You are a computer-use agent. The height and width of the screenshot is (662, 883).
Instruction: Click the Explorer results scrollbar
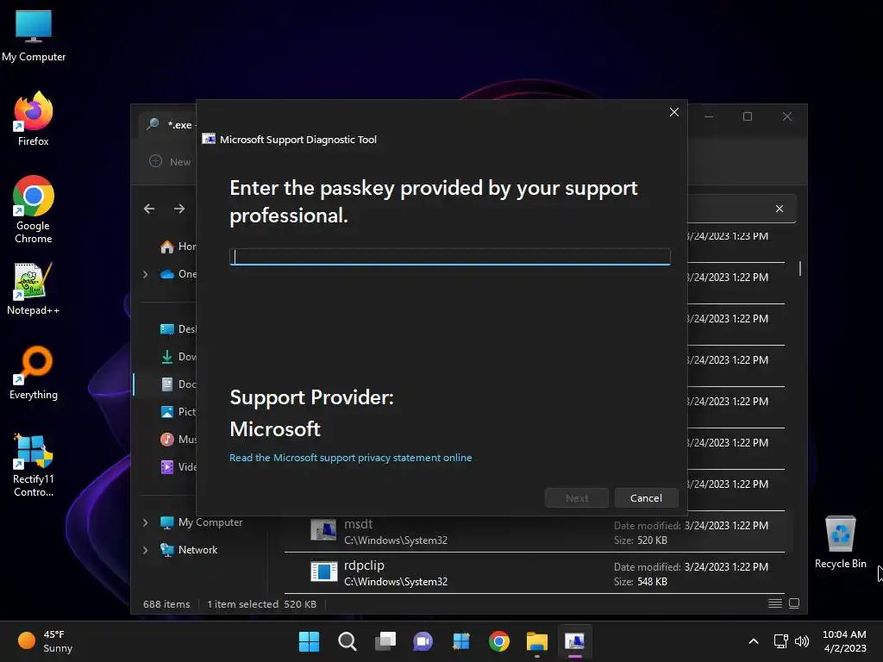[x=799, y=269]
